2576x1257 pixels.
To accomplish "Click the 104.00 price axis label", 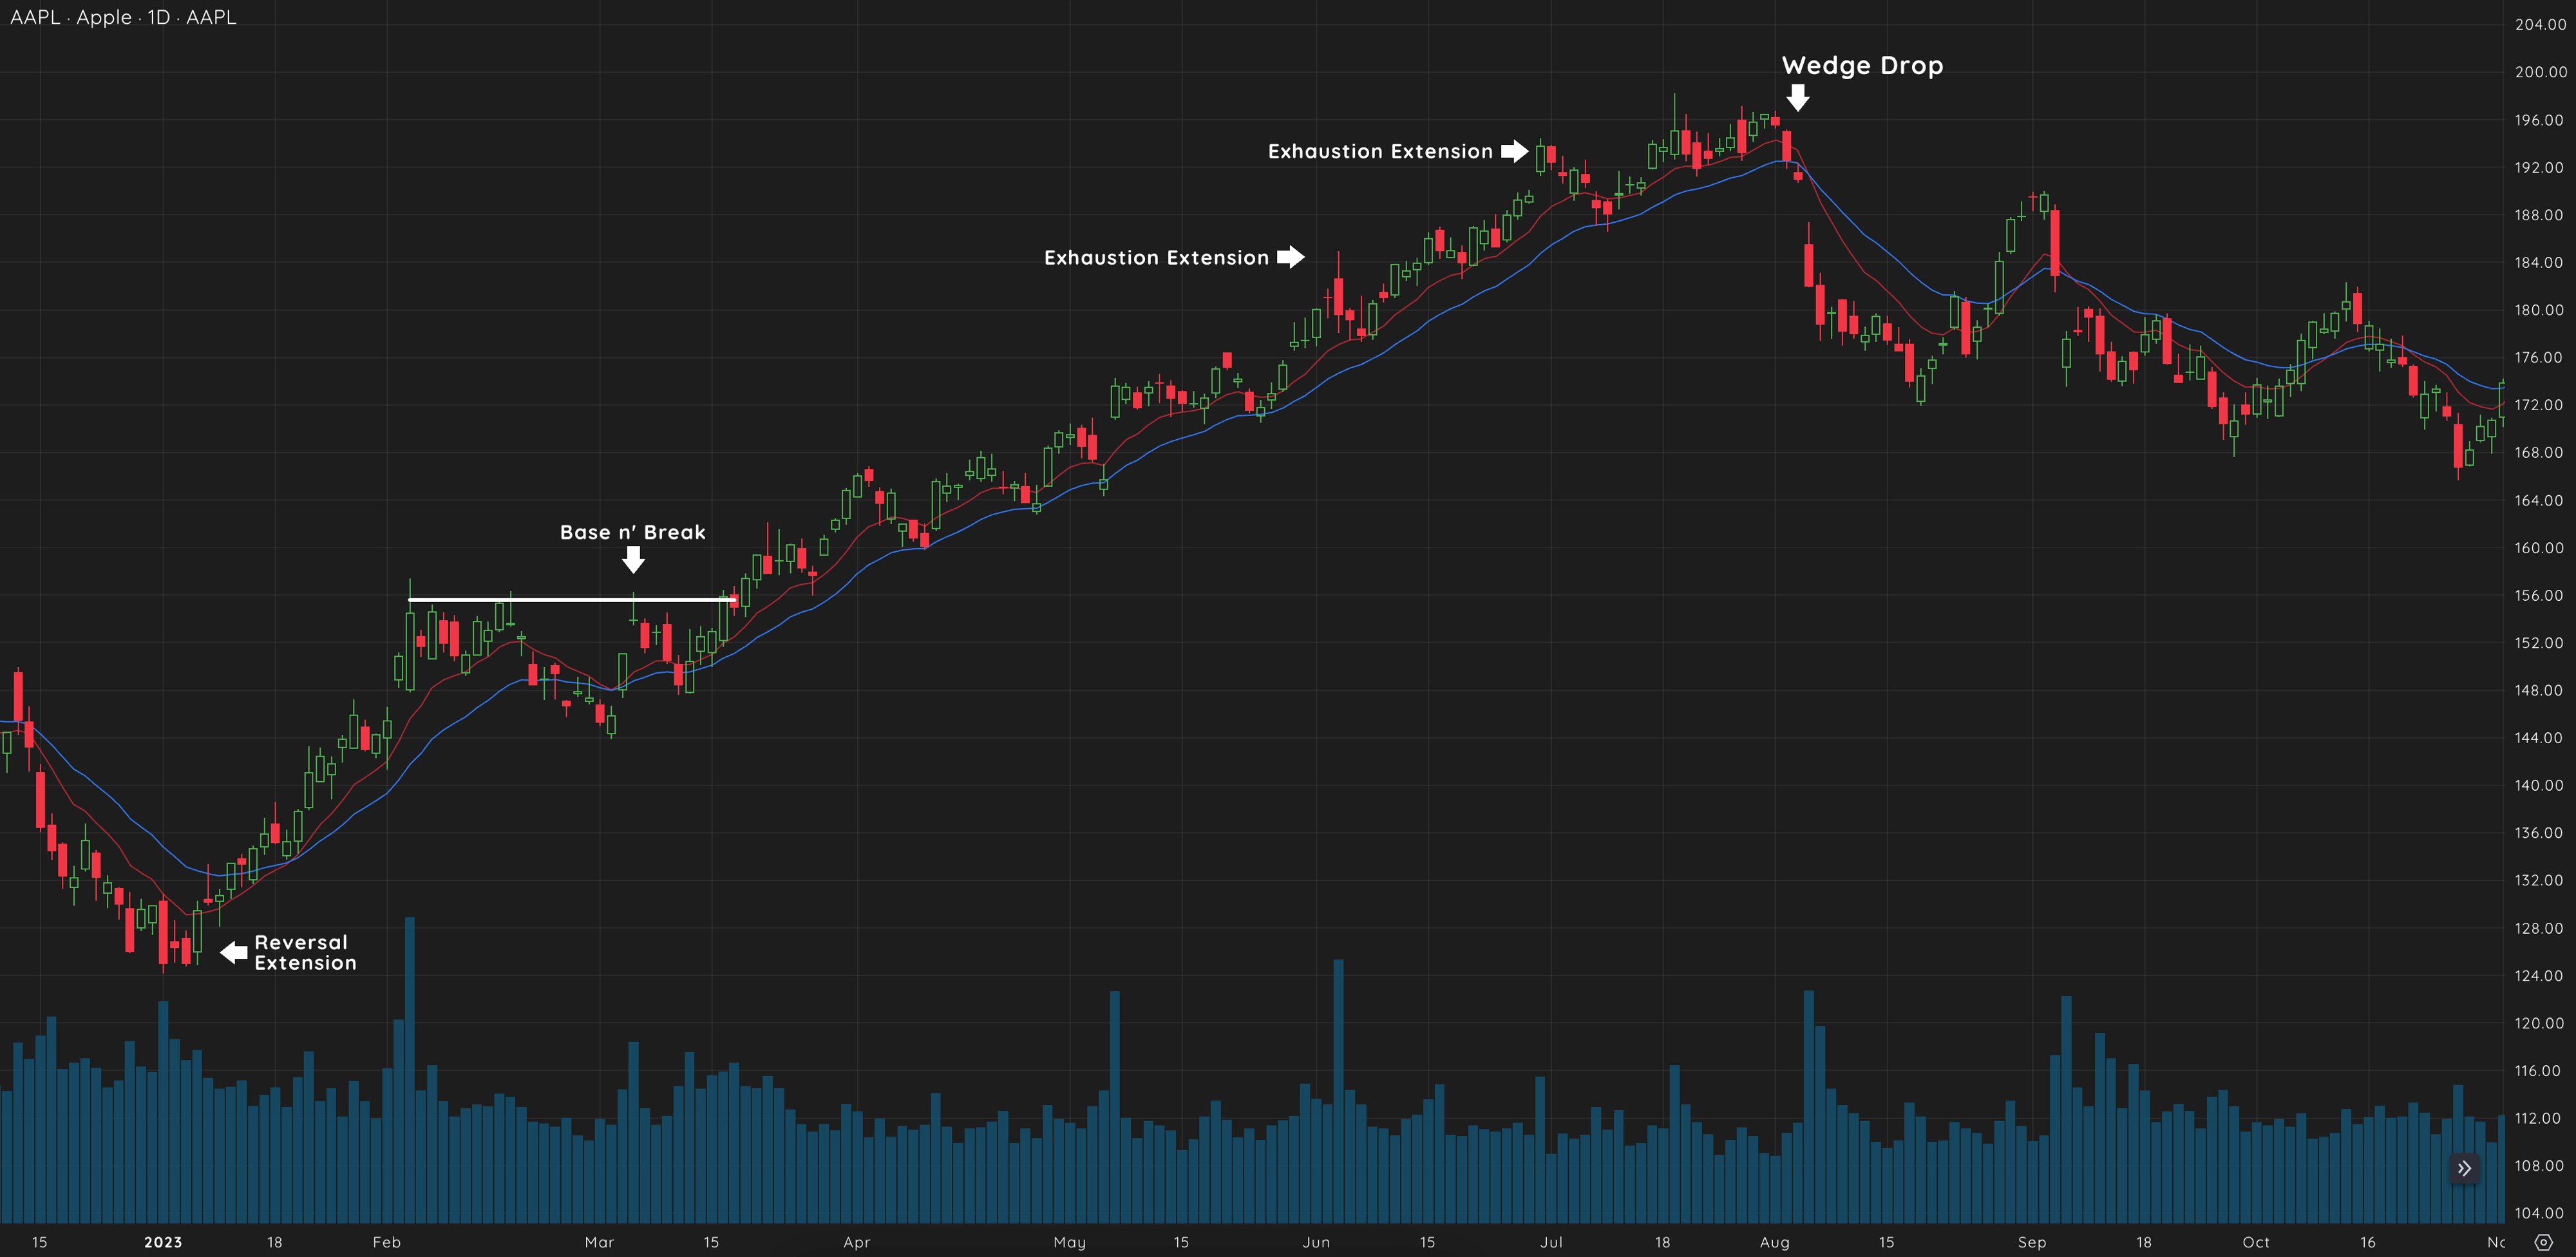I will click(2540, 1213).
